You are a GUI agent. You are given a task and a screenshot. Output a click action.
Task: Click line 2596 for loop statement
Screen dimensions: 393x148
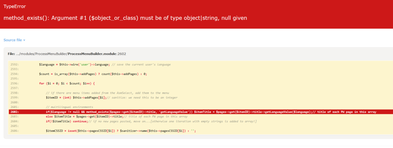pos(67,83)
